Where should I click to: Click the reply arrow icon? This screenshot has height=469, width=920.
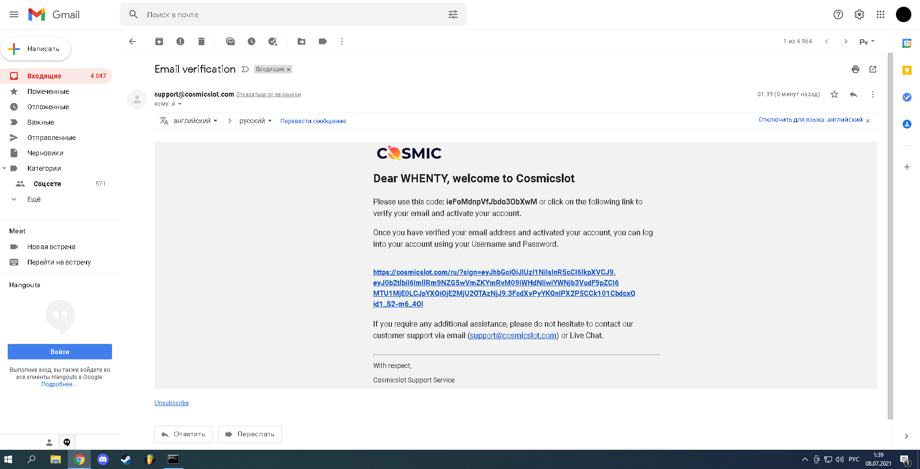point(854,94)
